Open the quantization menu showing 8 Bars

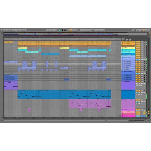pos(24,30)
